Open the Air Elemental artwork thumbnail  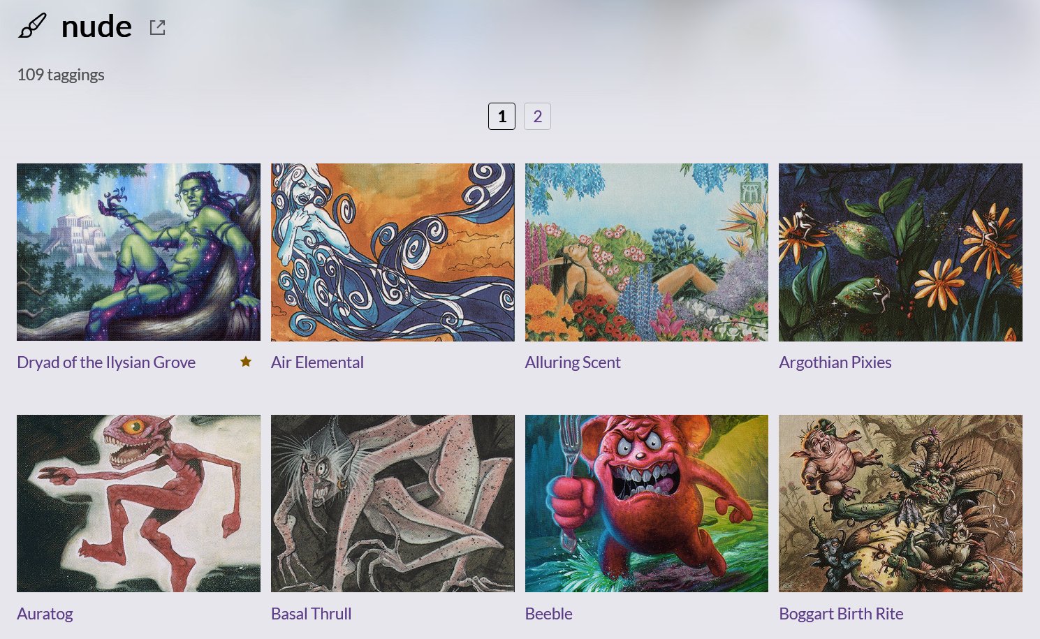click(393, 252)
